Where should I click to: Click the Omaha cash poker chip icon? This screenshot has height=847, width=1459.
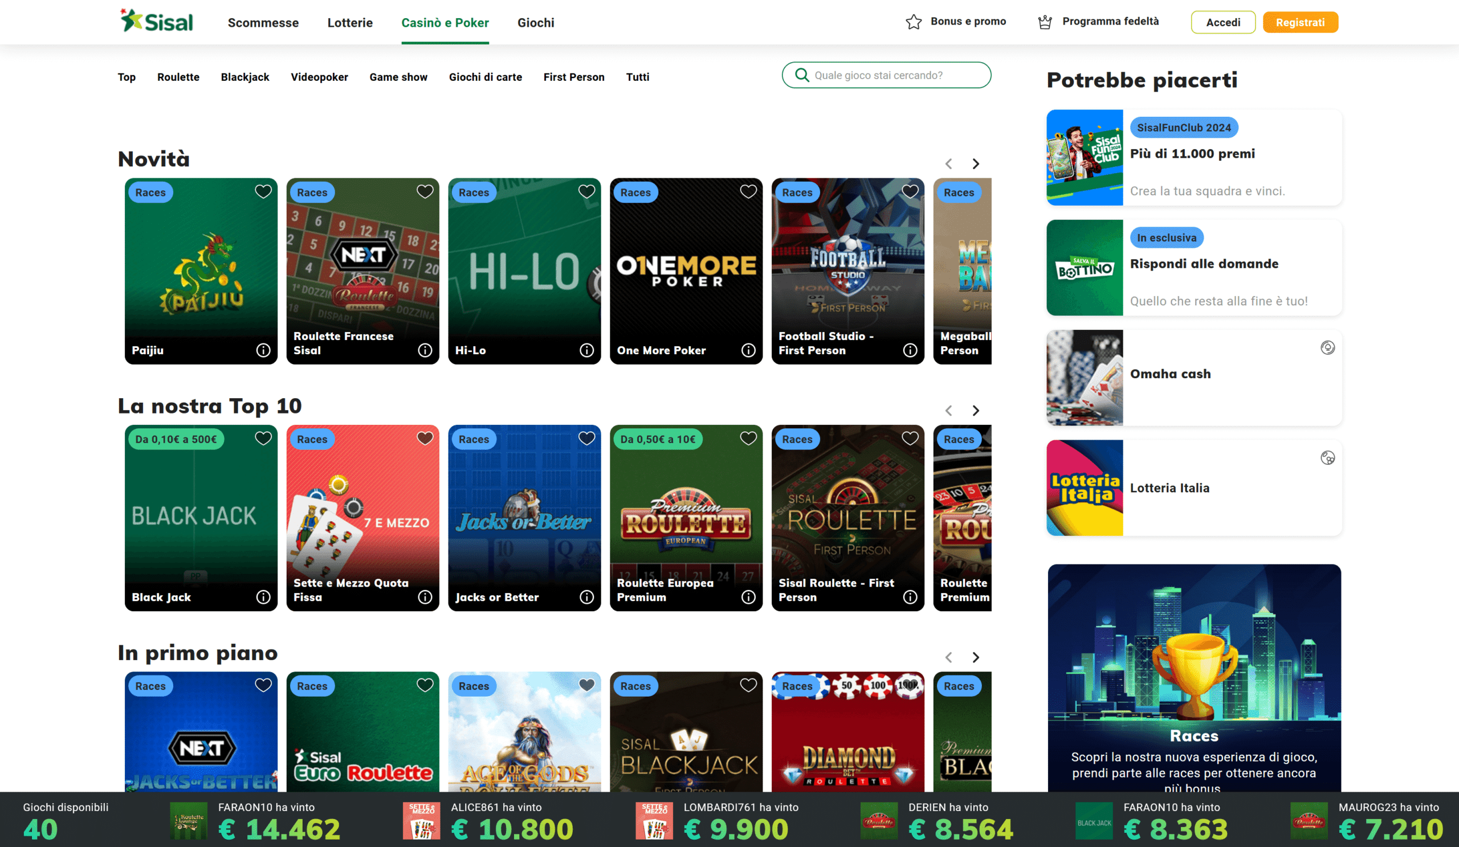(x=1327, y=347)
